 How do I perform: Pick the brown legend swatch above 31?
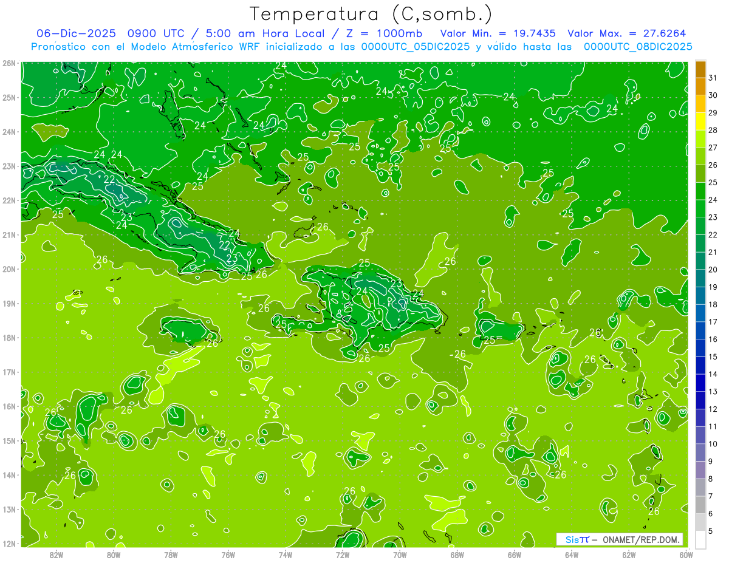click(x=700, y=69)
